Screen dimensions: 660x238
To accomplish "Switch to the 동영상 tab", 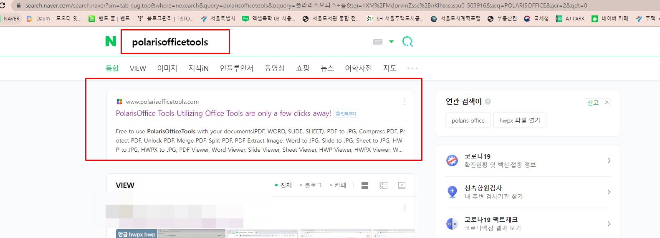I will (275, 68).
